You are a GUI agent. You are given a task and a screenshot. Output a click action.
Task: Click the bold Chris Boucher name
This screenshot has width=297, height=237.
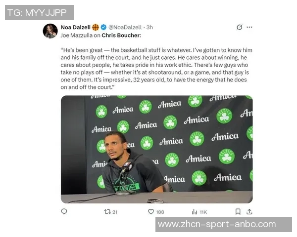(x=121, y=36)
